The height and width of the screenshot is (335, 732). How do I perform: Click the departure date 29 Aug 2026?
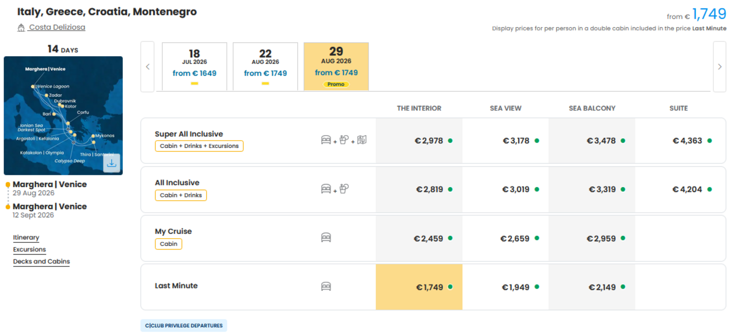pos(34,193)
